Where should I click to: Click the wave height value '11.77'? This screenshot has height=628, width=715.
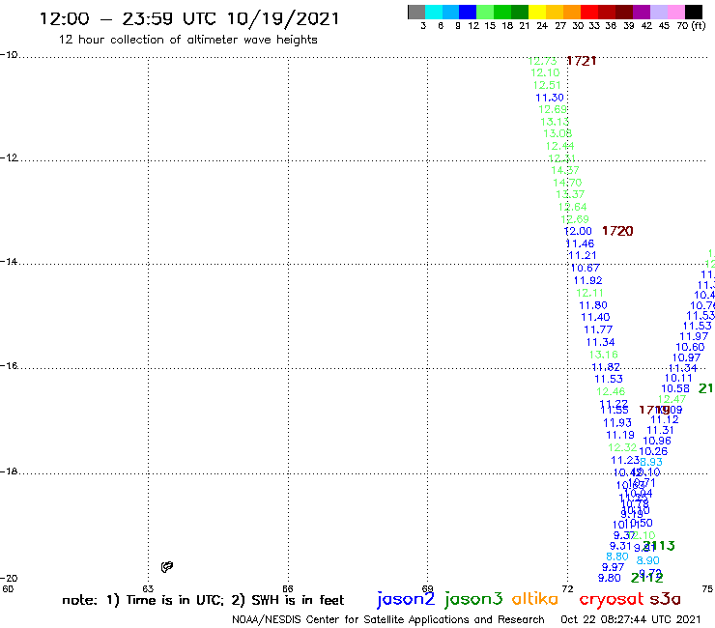598,329
